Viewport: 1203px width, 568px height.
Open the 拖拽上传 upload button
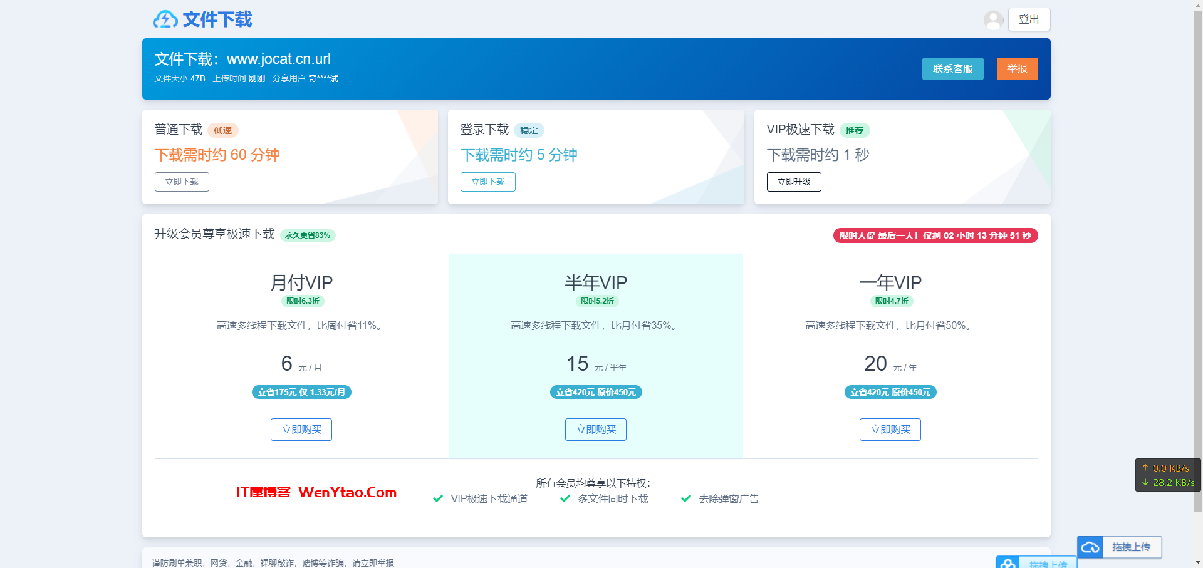1119,547
